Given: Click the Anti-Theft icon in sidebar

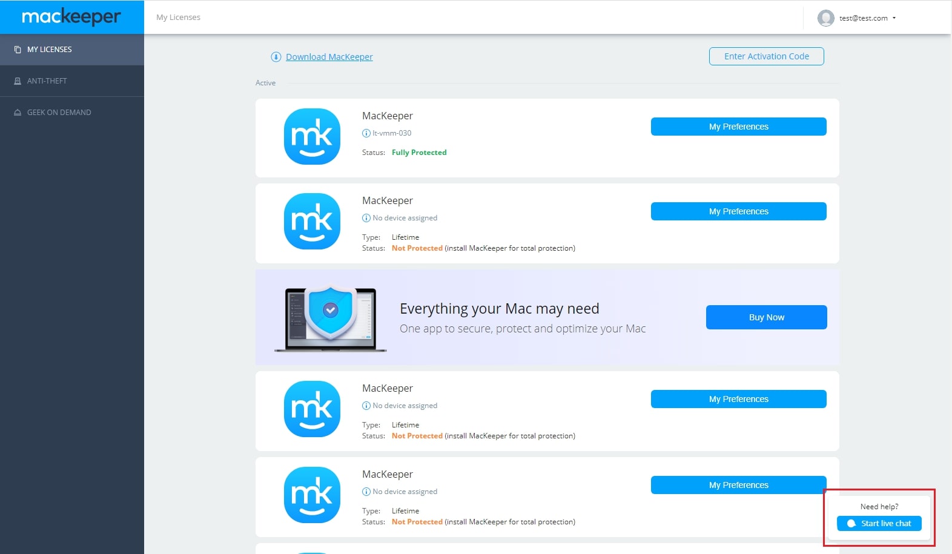Looking at the screenshot, I should pyautogui.click(x=18, y=81).
